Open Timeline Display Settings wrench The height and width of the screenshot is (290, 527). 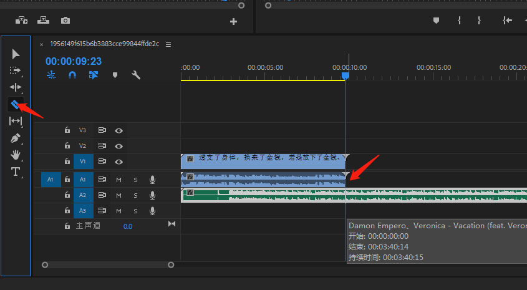pyautogui.click(x=136, y=75)
